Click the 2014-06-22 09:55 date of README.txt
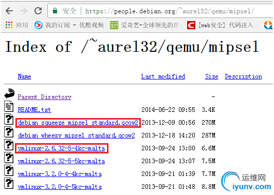 168,110
